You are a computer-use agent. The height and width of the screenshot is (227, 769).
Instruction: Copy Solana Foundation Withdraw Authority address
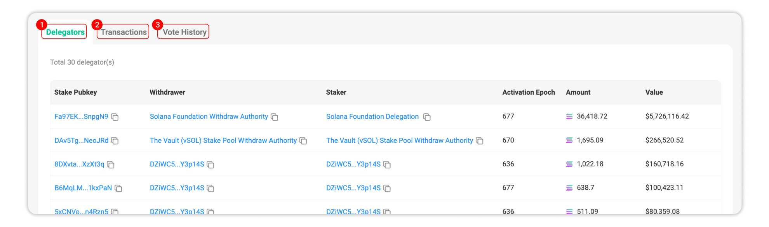[275, 117]
